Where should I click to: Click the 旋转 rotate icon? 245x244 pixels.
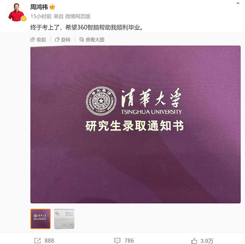pos(57,40)
